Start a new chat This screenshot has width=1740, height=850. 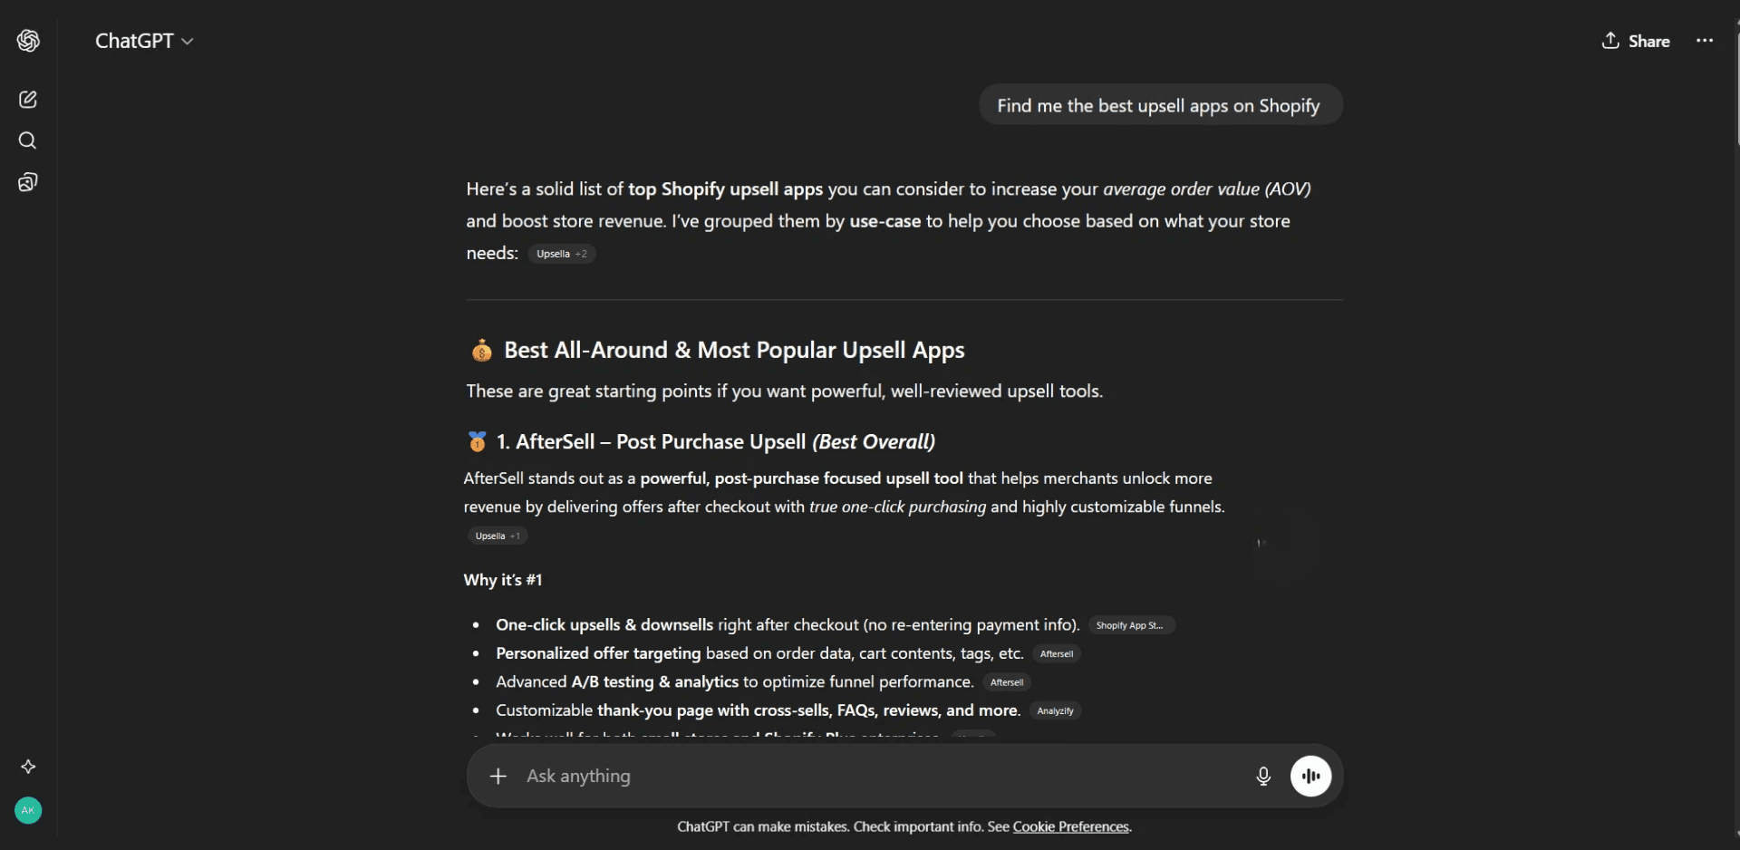pyautogui.click(x=28, y=100)
